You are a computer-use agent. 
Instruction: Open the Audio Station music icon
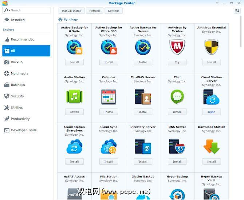74,96
